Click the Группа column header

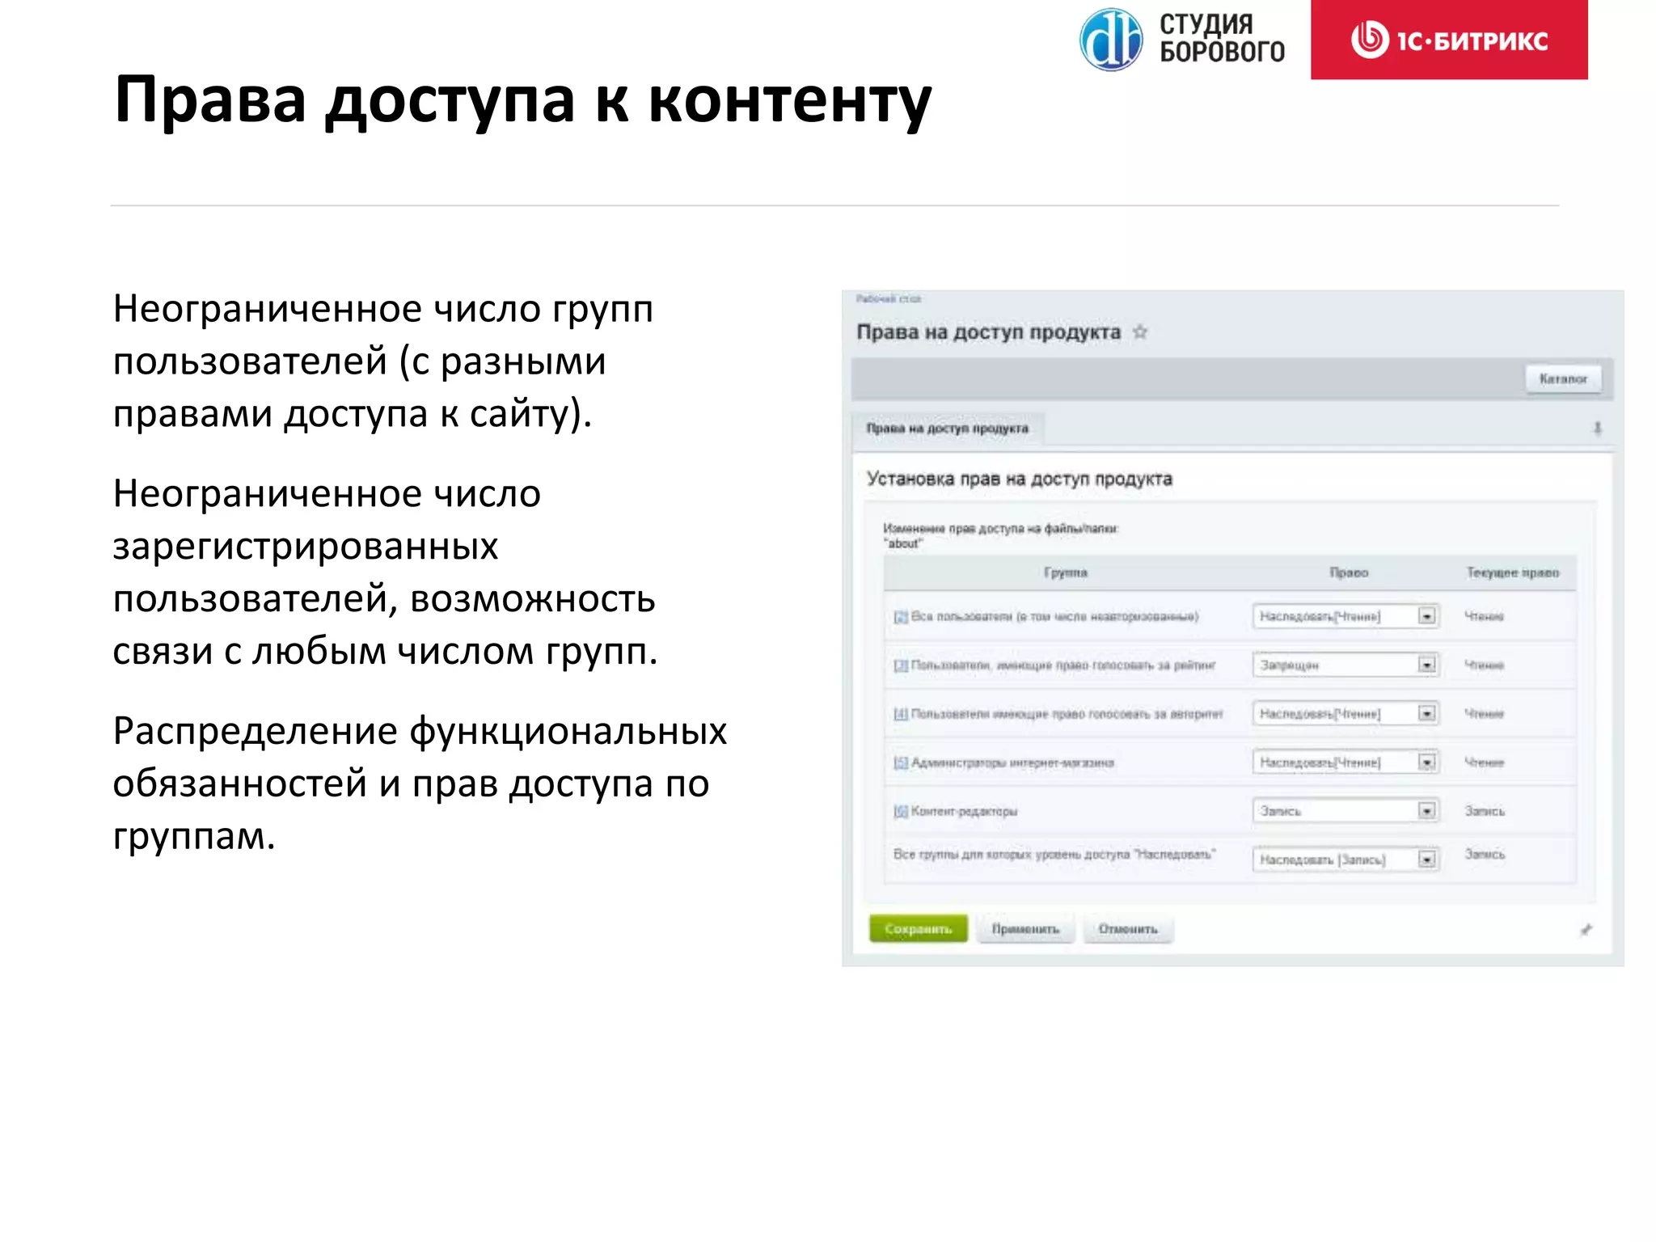pos(1065,572)
